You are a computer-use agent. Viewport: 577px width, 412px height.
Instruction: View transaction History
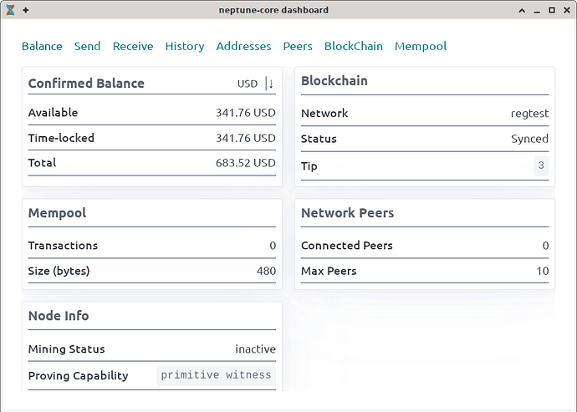(185, 47)
